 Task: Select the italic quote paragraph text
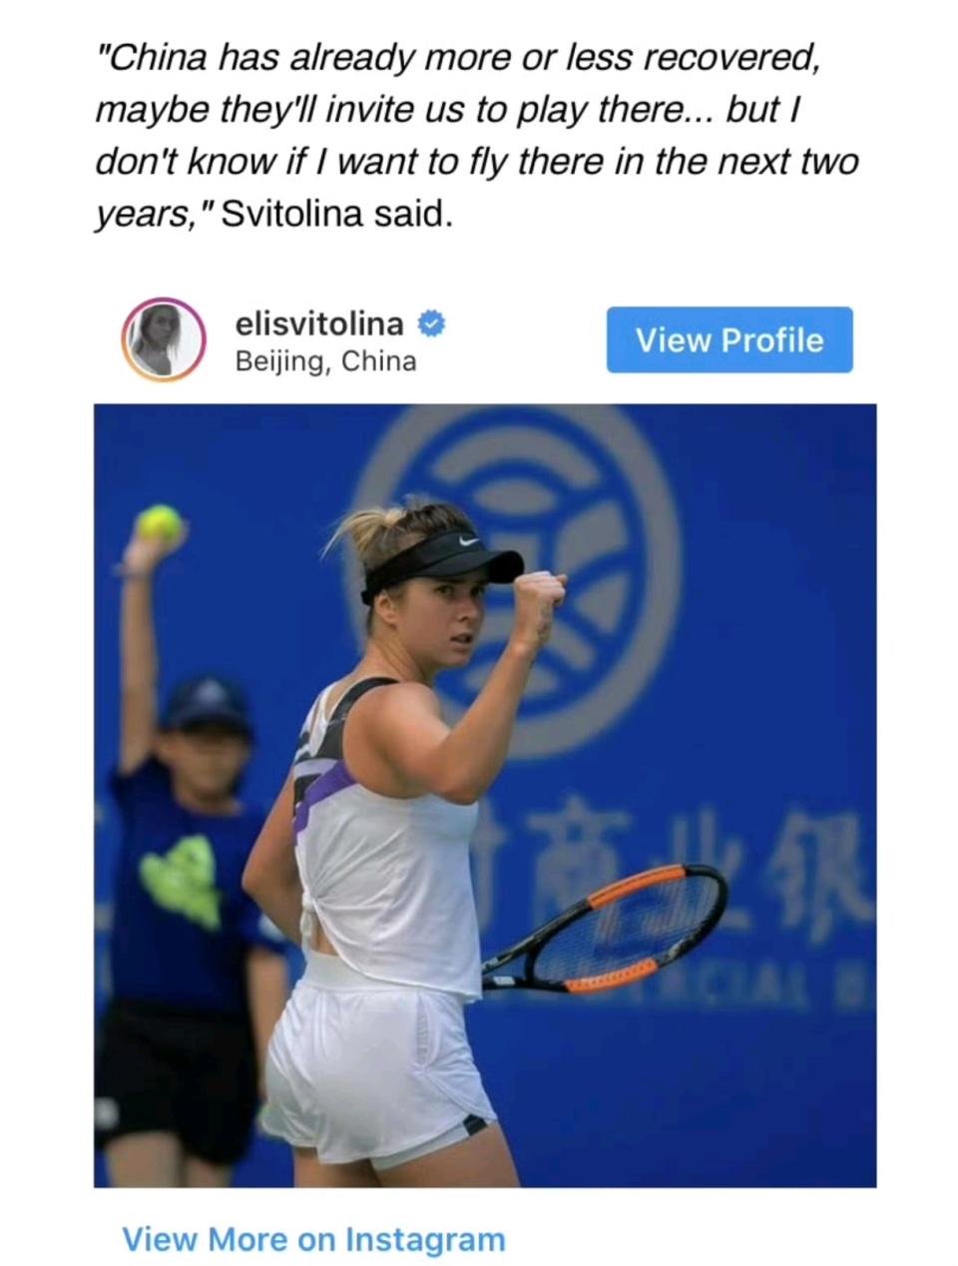[x=477, y=134]
